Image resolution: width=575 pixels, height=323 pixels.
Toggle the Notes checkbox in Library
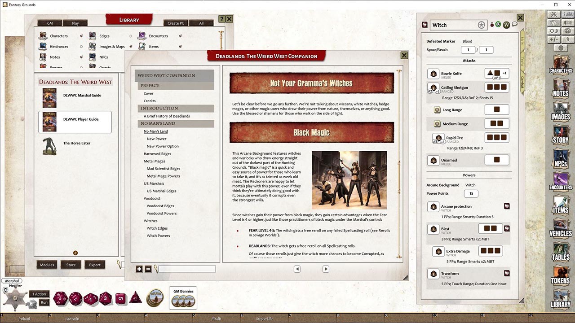click(x=81, y=57)
